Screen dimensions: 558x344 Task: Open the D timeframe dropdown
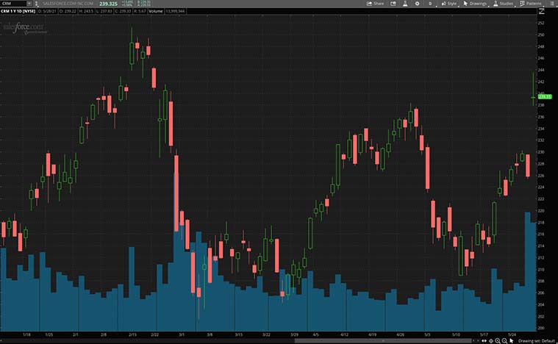pos(431,4)
